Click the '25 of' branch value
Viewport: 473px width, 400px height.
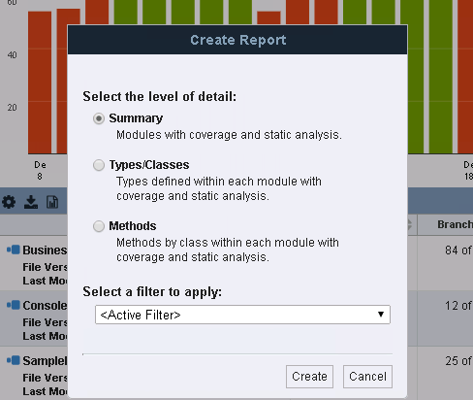click(458, 361)
